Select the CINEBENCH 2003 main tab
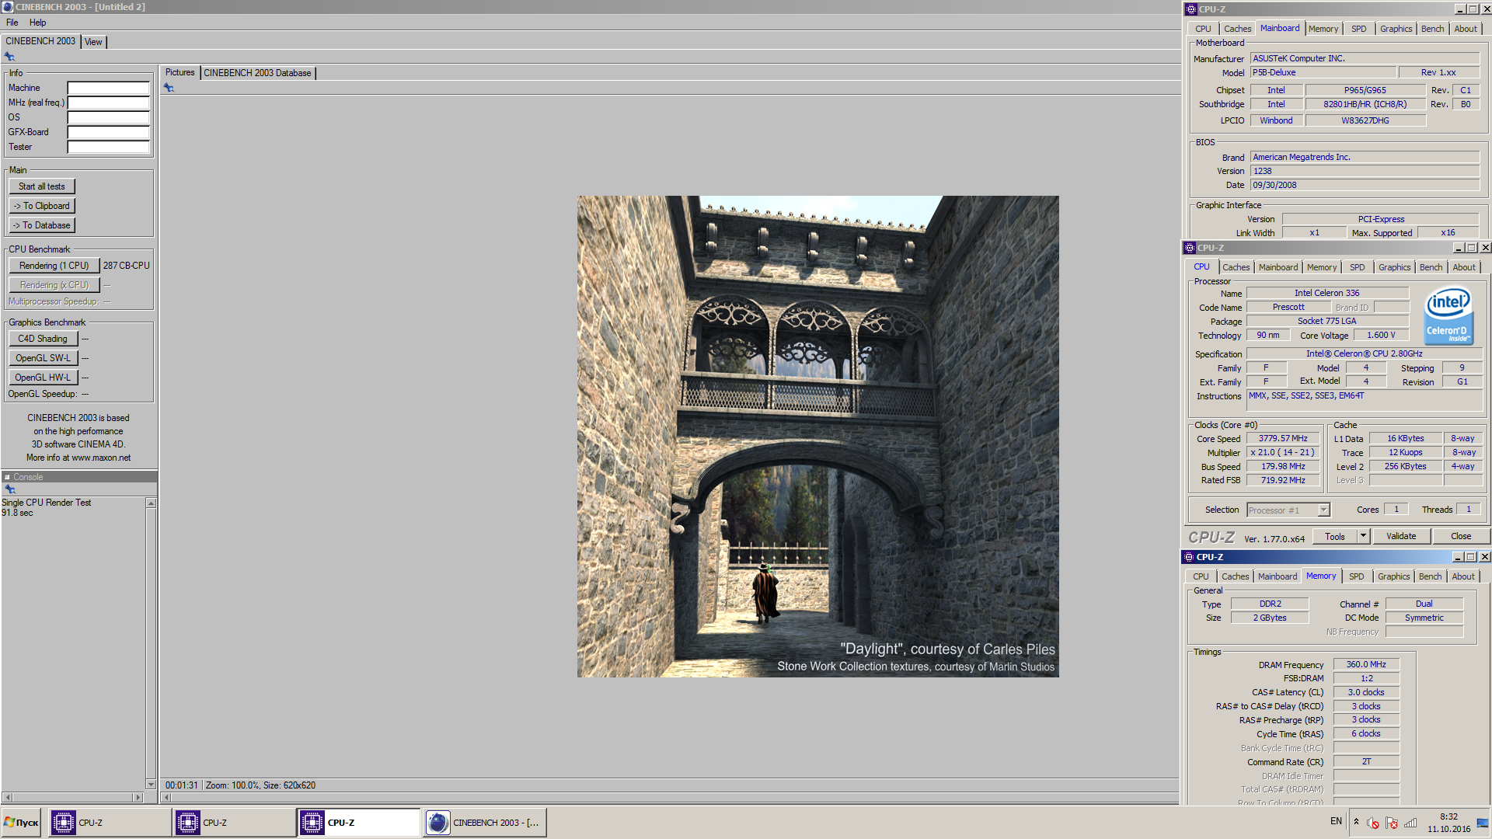 click(40, 41)
